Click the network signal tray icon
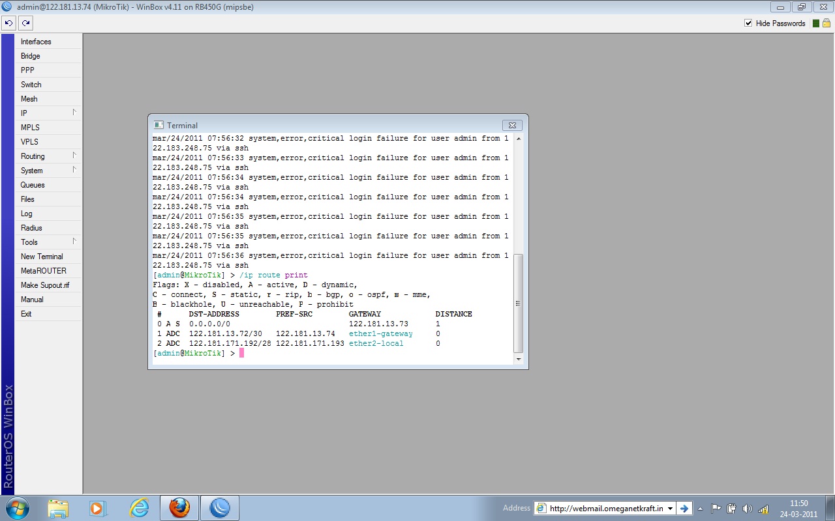The height and width of the screenshot is (521, 835). click(x=763, y=509)
